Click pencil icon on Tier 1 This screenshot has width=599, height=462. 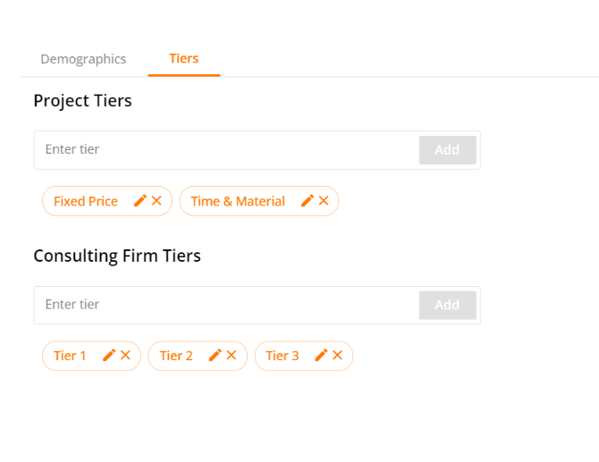(x=109, y=355)
